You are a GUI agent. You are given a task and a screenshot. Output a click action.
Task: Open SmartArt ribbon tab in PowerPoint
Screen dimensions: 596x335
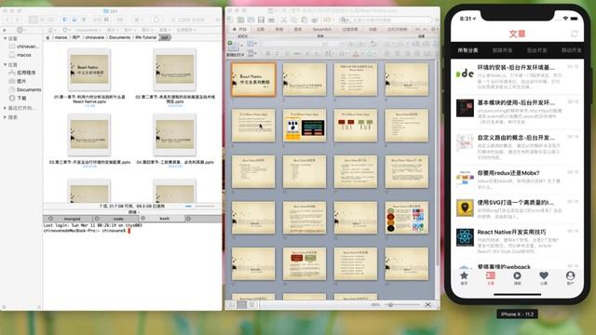[x=321, y=29]
